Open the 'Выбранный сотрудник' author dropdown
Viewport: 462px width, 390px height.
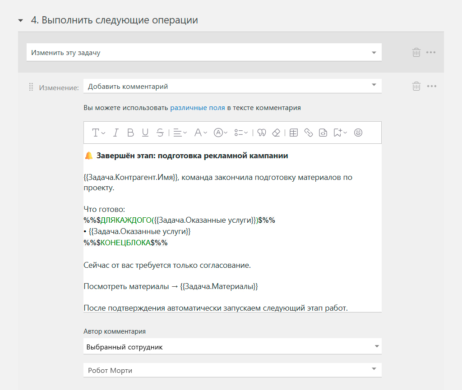point(232,346)
